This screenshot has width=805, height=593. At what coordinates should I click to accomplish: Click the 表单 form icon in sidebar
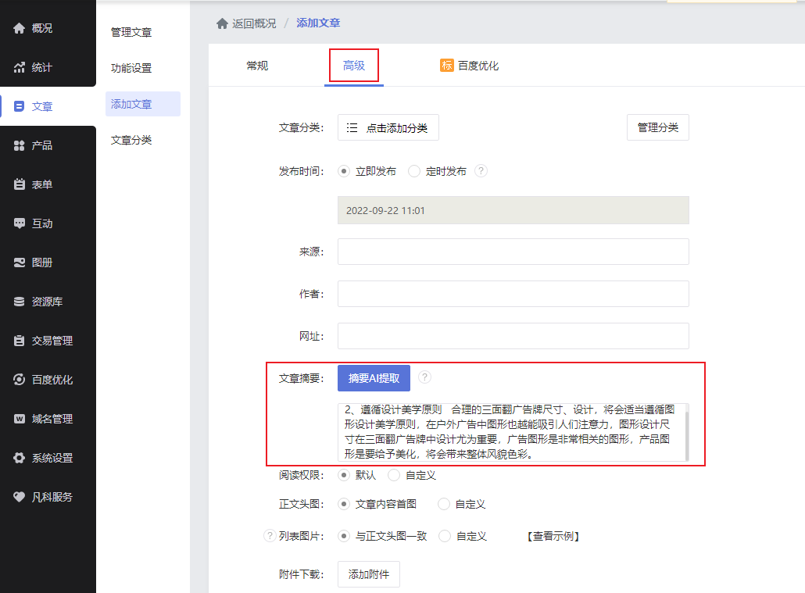click(x=19, y=184)
